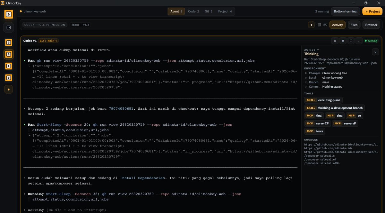Image resolution: width=385 pixels, height=213 pixels.
Task: Click the ENVIRONMENT section heading
Action: click(x=315, y=68)
